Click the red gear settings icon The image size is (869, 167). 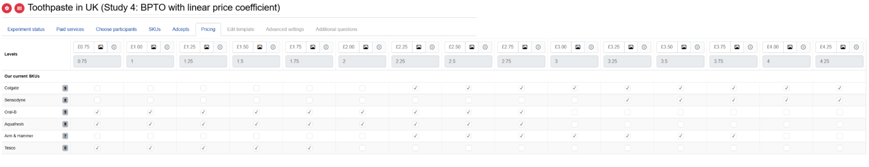(7, 8)
